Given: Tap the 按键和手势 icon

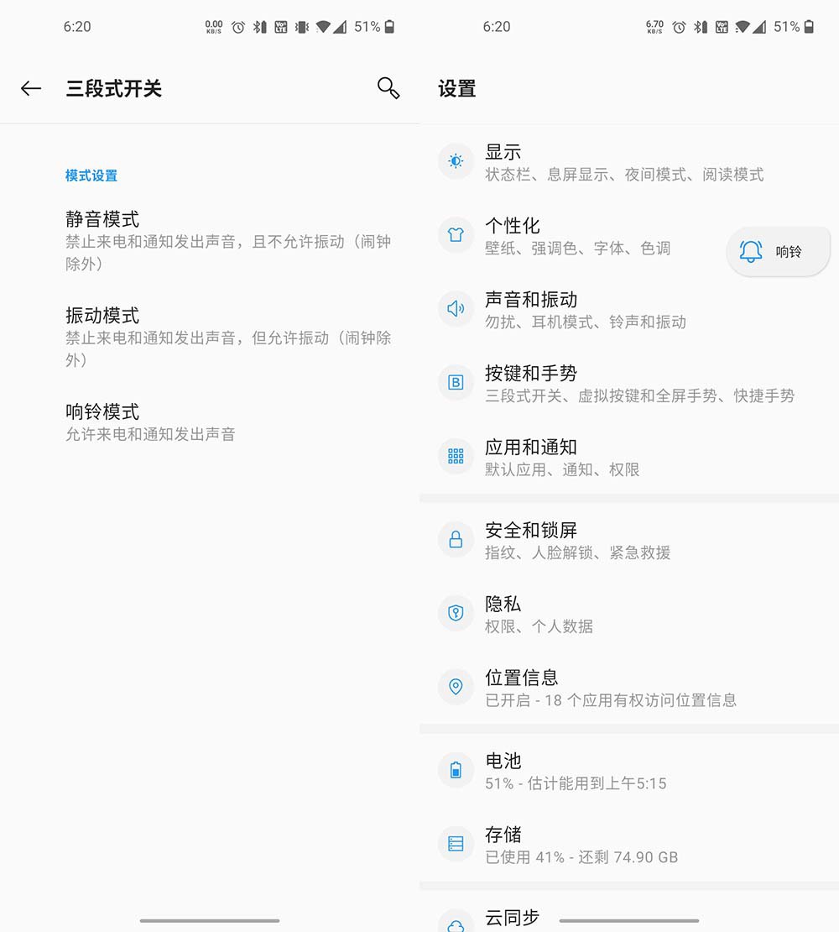Looking at the screenshot, I should pyautogui.click(x=456, y=382).
